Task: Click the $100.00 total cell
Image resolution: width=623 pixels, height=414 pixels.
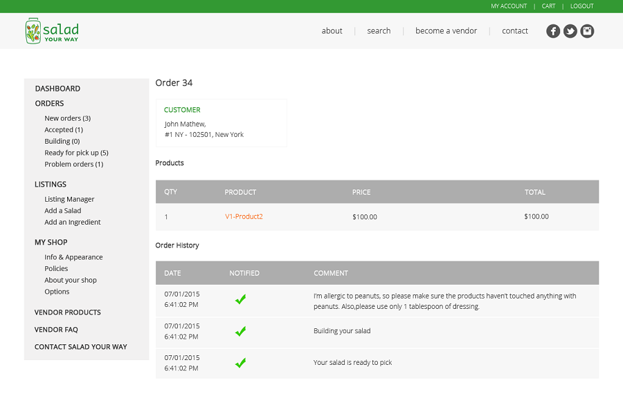Action: (x=536, y=216)
